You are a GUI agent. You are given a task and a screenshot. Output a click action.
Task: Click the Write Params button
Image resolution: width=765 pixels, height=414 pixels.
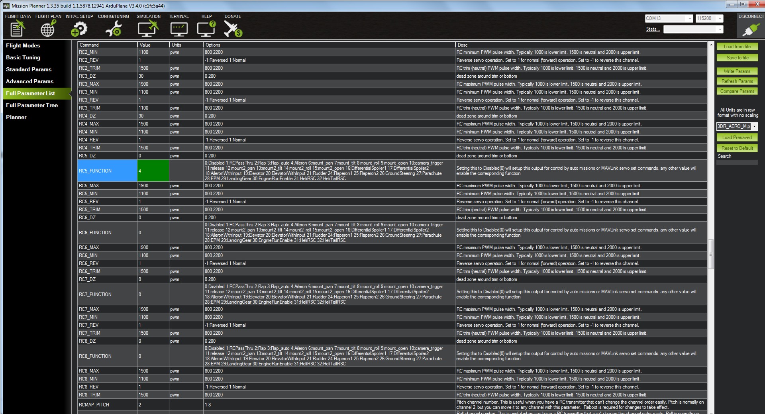click(737, 71)
